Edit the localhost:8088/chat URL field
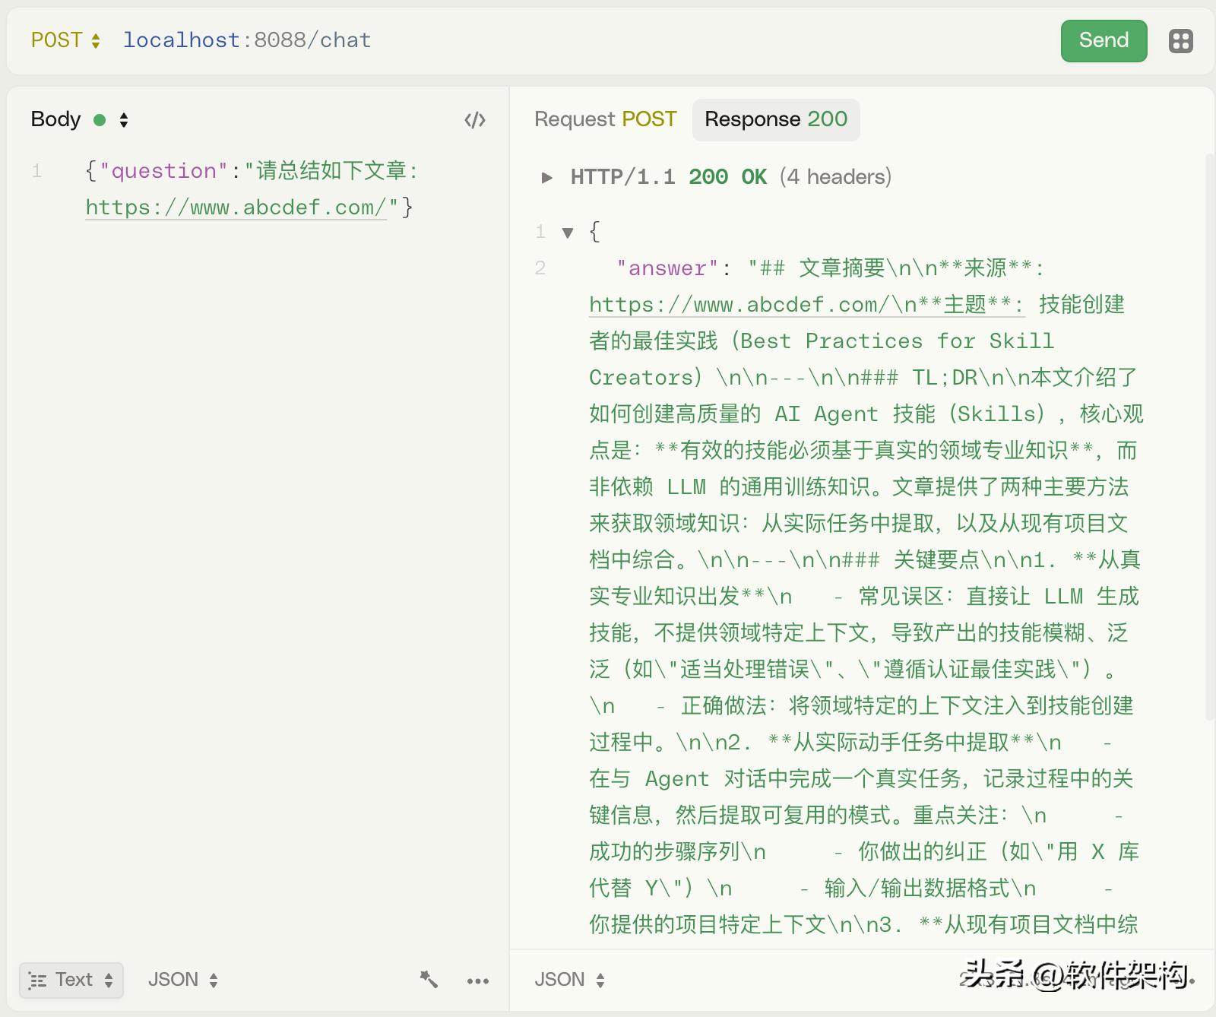 tap(247, 40)
